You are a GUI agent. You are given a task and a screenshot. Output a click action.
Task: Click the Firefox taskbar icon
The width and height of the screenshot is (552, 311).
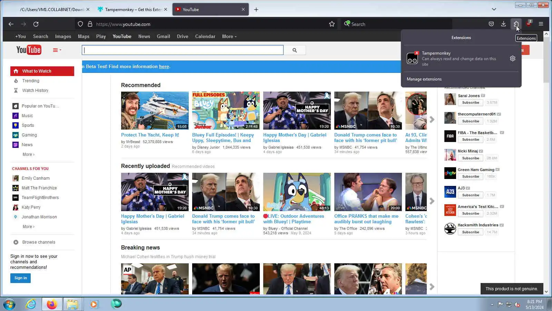(52, 304)
